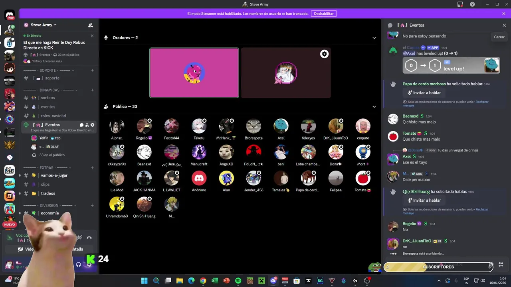Click the inbox icon in title bar
511x287 pixels.
point(460,4)
